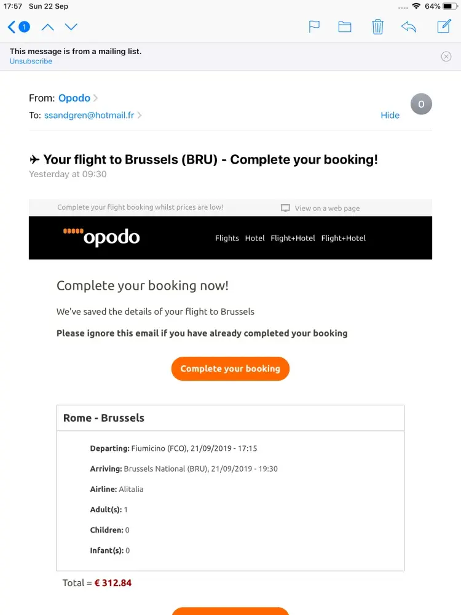The height and width of the screenshot is (615, 461).
Task: Tap the Rome - Brussels flight heading
Action: click(x=104, y=418)
